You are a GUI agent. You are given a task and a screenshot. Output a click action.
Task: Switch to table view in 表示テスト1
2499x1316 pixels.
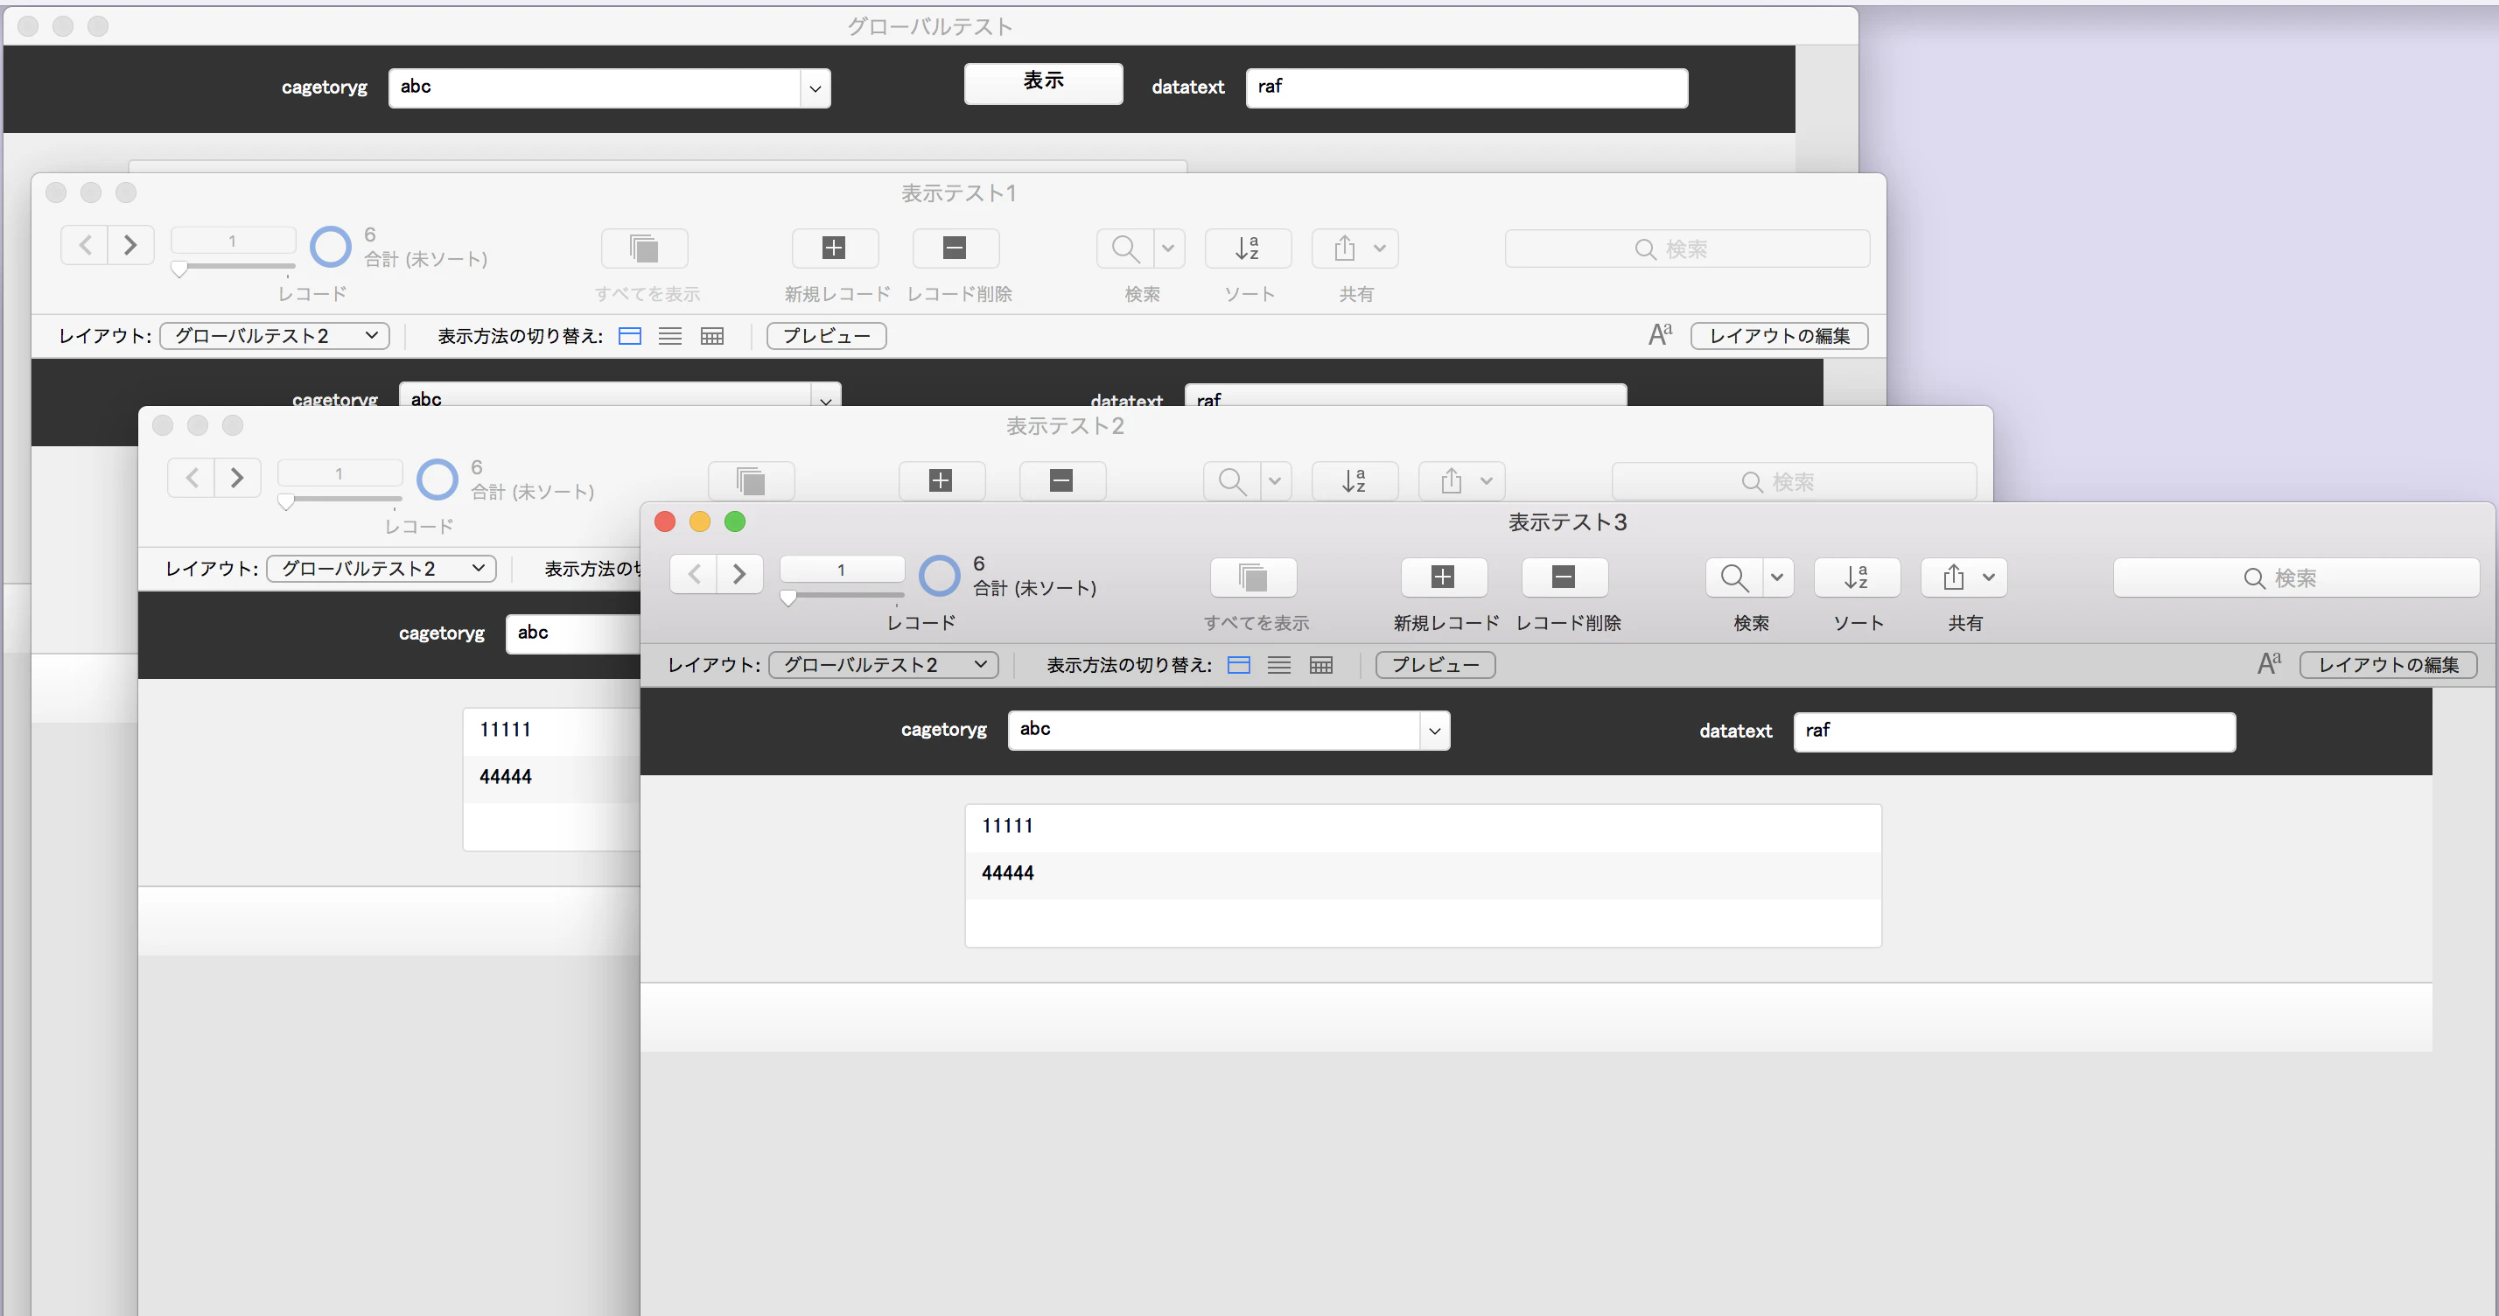pyautogui.click(x=712, y=335)
